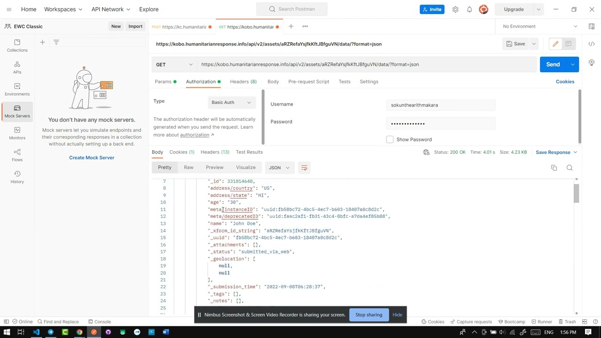This screenshot has height=338, width=601.
Task: Open the Collections sidebar panel
Action: coord(17,46)
